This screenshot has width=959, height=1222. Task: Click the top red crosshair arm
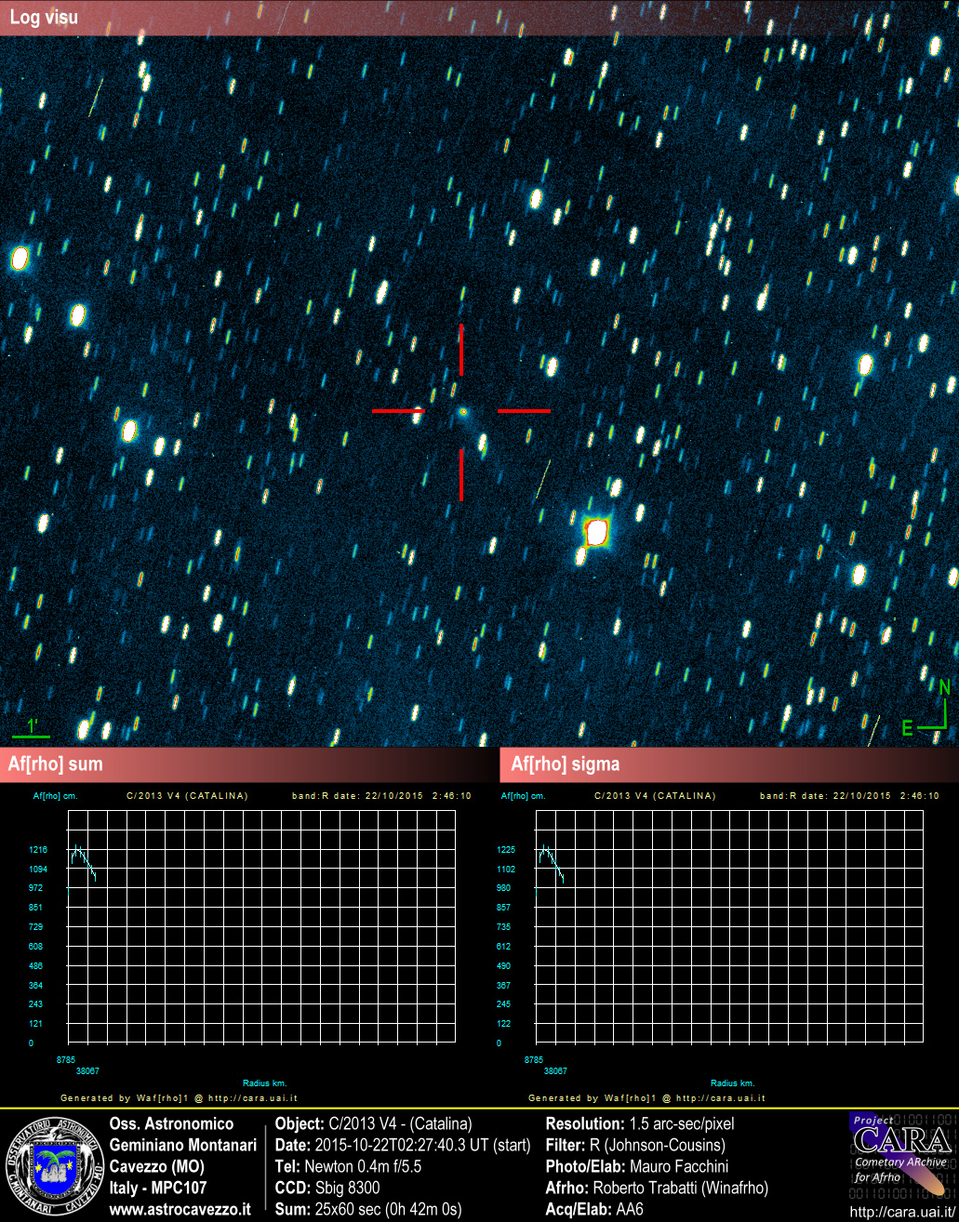tap(461, 350)
